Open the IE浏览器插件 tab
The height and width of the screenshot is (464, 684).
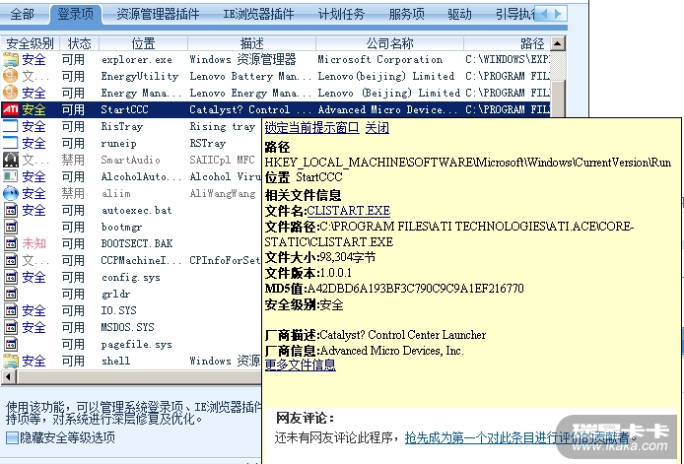[258, 14]
